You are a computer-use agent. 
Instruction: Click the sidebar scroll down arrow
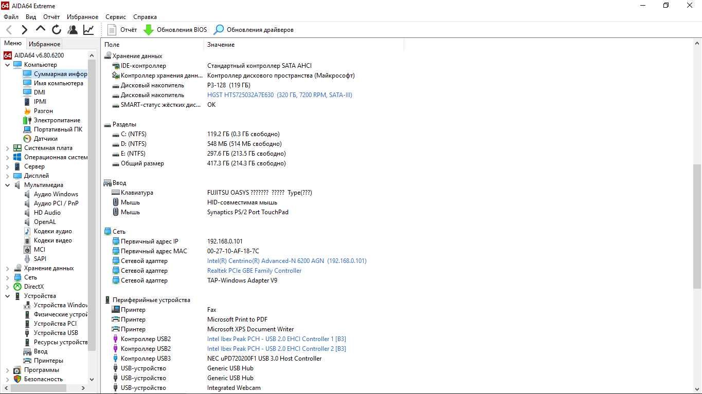pyautogui.click(x=92, y=380)
